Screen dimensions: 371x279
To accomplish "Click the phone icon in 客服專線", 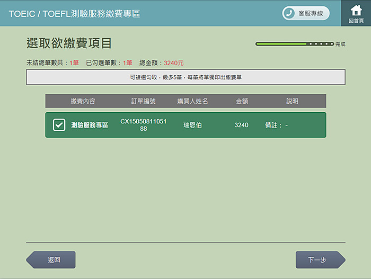I will tap(290, 13).
